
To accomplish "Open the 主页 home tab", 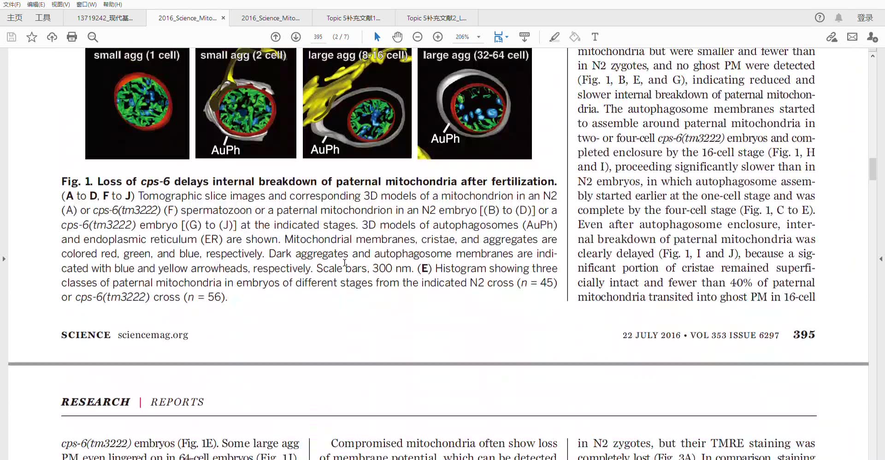I will (15, 17).
